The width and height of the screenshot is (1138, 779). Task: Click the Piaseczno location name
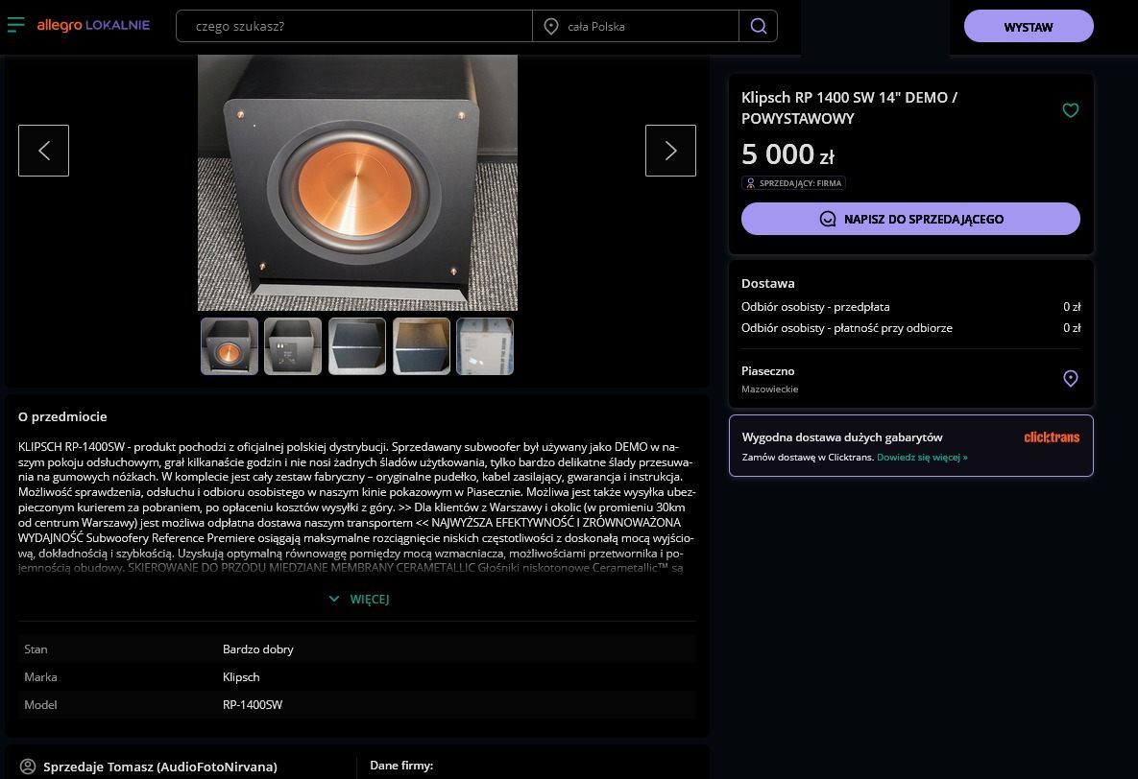(768, 371)
